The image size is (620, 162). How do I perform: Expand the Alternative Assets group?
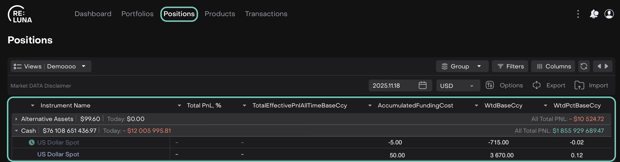16,119
